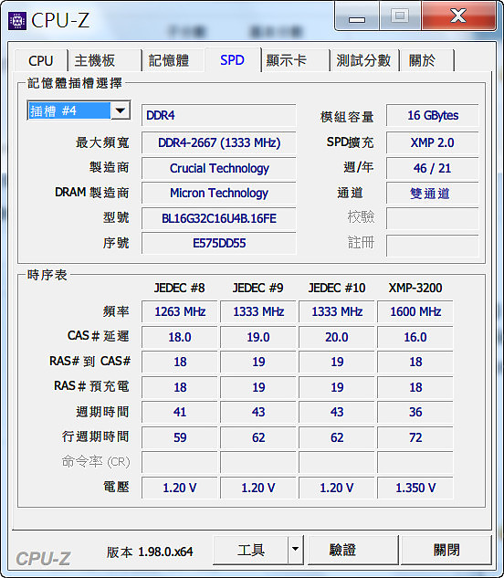Viewport: 504px width, 578px height.
Task: Click the CAS latency 18.0 cell
Action: point(180,337)
